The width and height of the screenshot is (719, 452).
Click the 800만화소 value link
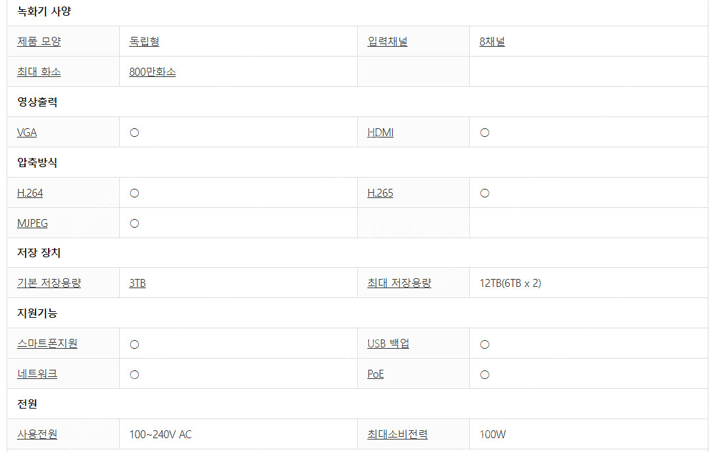click(x=152, y=72)
